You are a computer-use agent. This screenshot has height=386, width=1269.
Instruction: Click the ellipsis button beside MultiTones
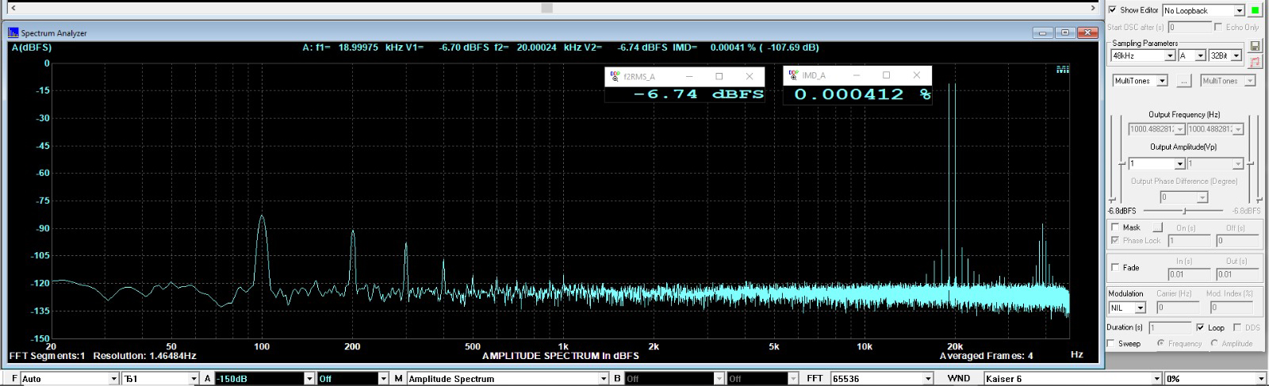1183,81
